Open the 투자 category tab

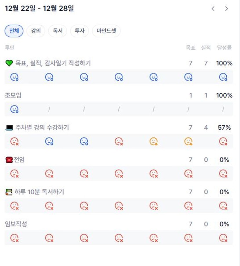pyautogui.click(x=80, y=31)
